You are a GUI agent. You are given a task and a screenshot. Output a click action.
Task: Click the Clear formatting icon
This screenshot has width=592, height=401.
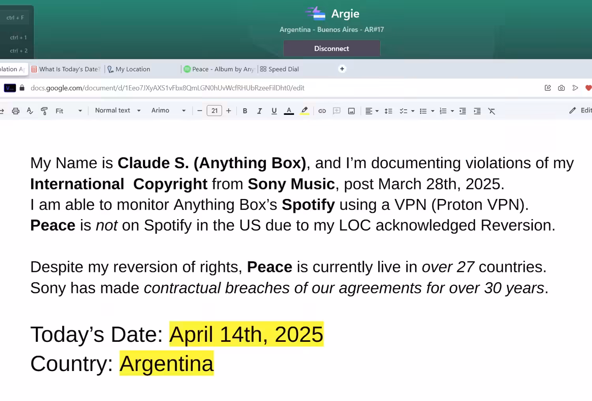pos(491,111)
